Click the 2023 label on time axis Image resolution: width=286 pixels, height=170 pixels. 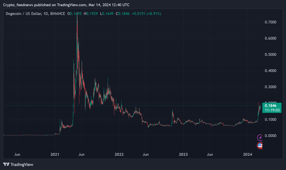click(x=183, y=154)
